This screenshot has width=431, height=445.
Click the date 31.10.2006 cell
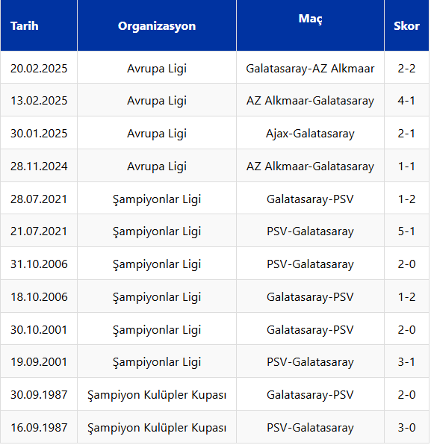pyautogui.click(x=39, y=264)
